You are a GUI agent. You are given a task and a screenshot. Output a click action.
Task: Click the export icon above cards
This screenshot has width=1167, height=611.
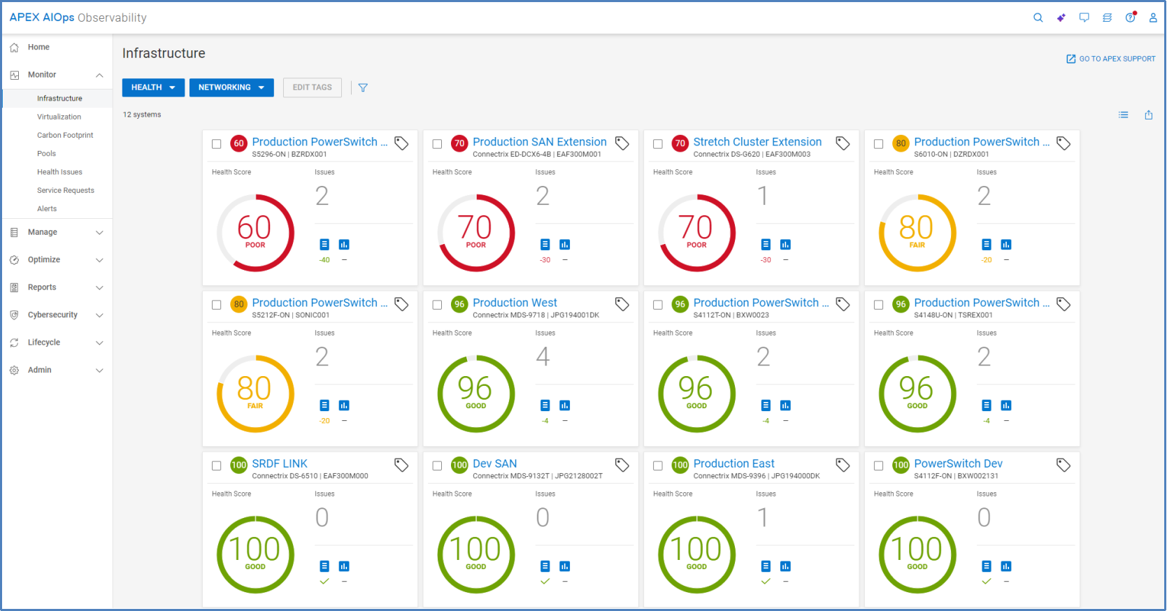[x=1148, y=115]
